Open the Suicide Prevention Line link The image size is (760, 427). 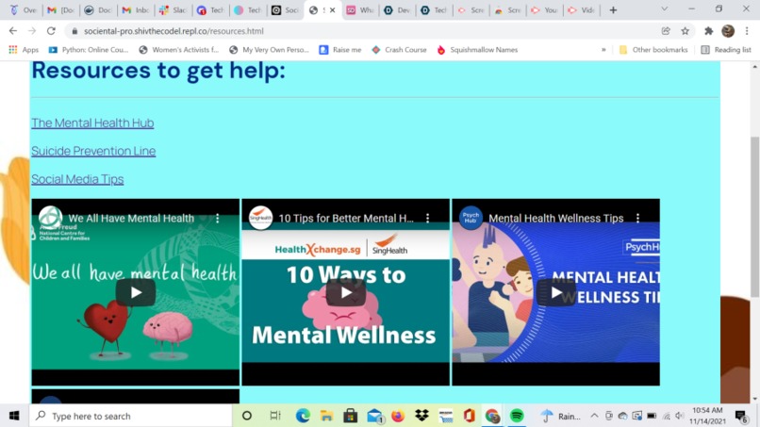93,151
